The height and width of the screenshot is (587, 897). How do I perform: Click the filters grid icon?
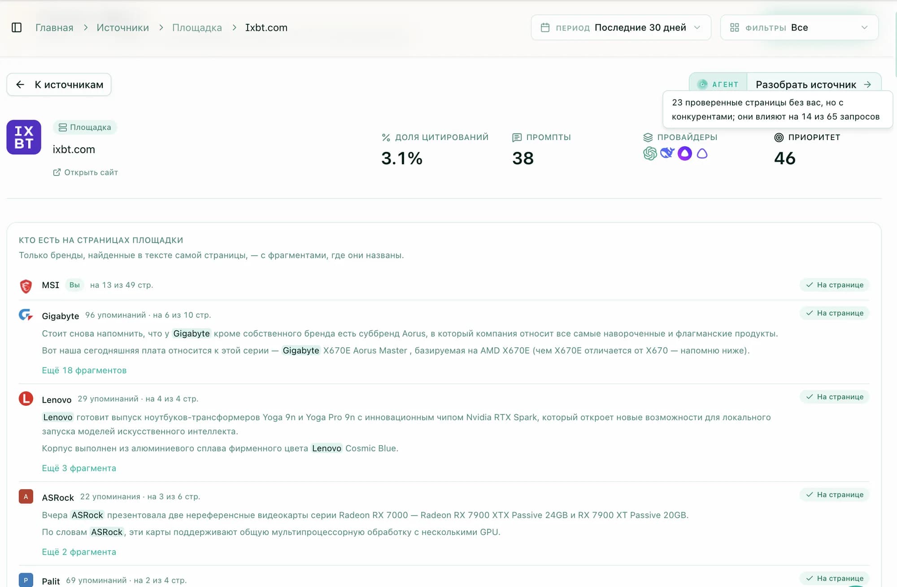735,27
